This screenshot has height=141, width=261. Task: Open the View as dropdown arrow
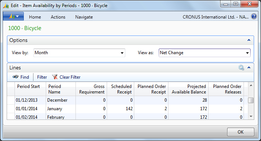tap(247, 53)
